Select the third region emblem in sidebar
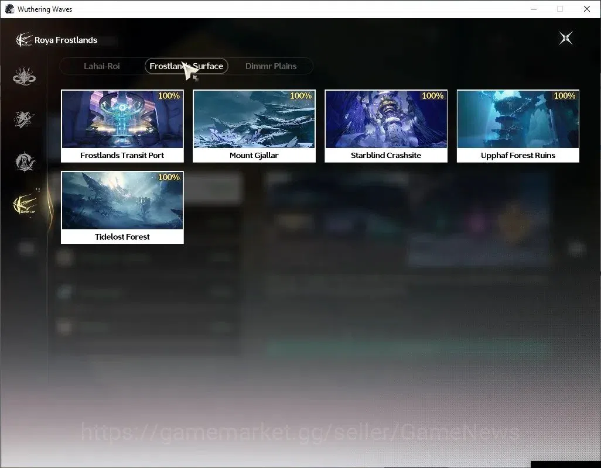The width and height of the screenshot is (601, 468). tap(25, 162)
